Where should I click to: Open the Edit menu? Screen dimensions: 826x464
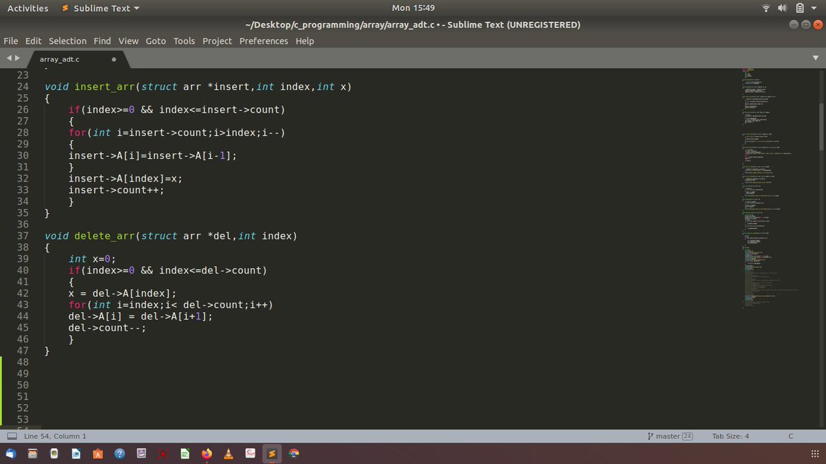coord(33,41)
